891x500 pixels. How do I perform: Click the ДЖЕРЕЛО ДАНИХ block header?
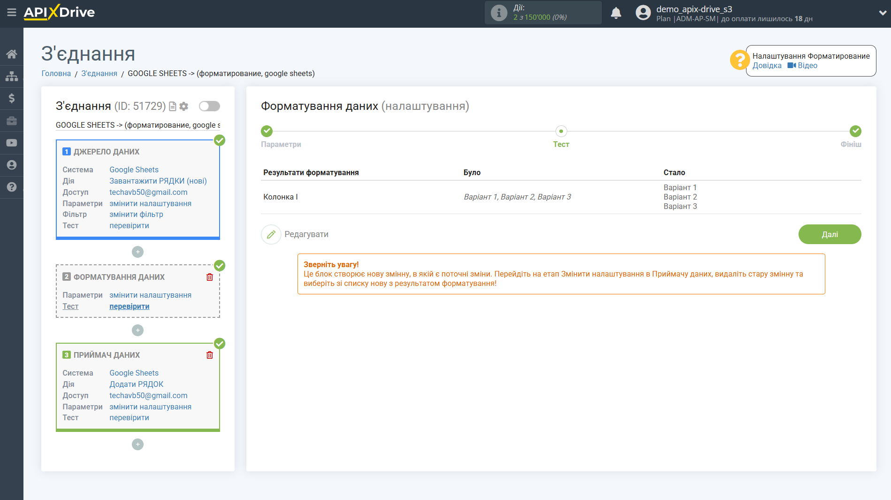[107, 152]
